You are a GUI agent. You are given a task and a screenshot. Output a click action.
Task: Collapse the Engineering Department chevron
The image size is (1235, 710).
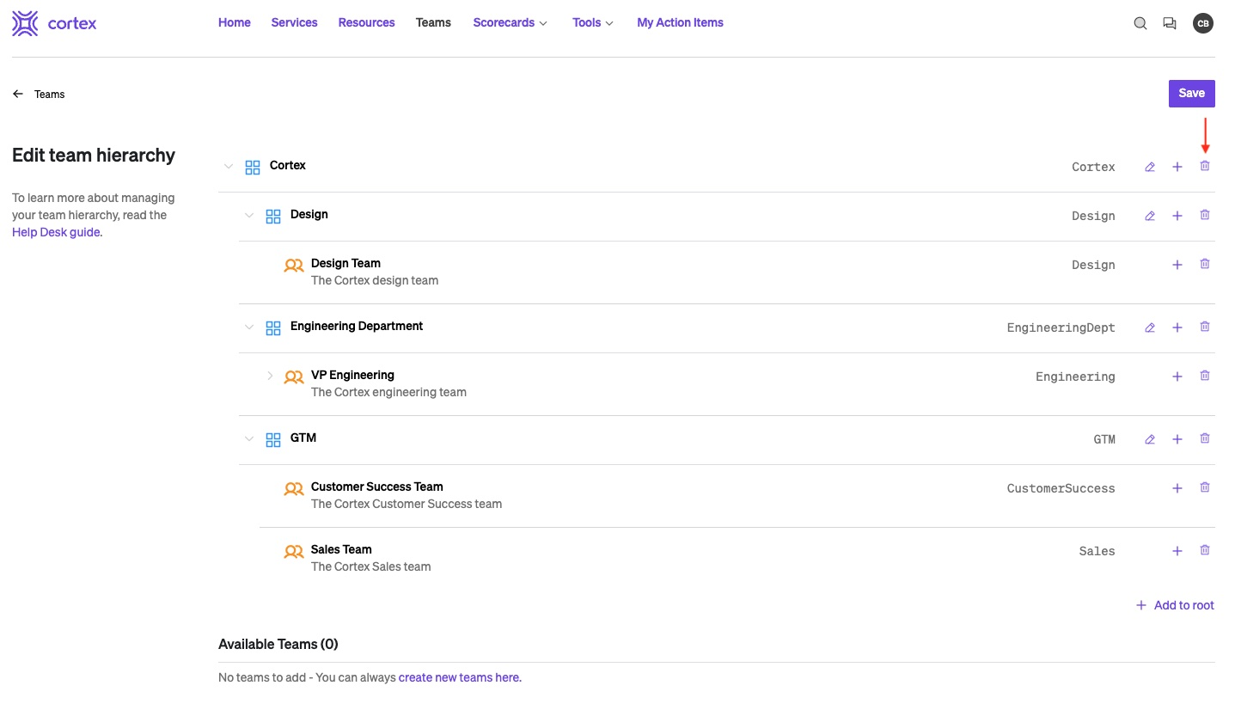[x=249, y=327]
